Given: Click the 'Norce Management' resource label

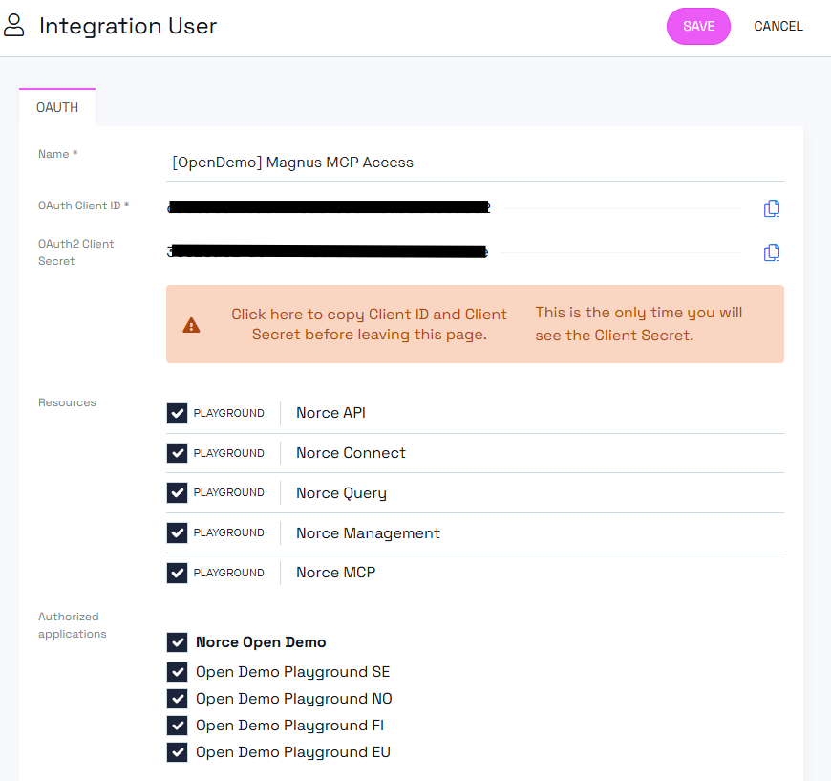Looking at the screenshot, I should [x=368, y=533].
